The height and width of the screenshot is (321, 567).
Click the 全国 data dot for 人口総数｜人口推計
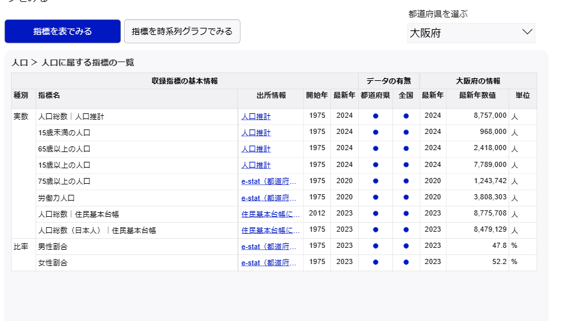[406, 116]
